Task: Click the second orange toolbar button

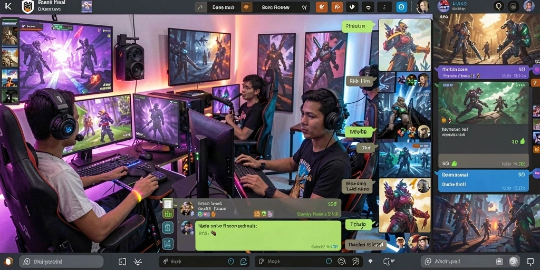Action: [x=337, y=7]
